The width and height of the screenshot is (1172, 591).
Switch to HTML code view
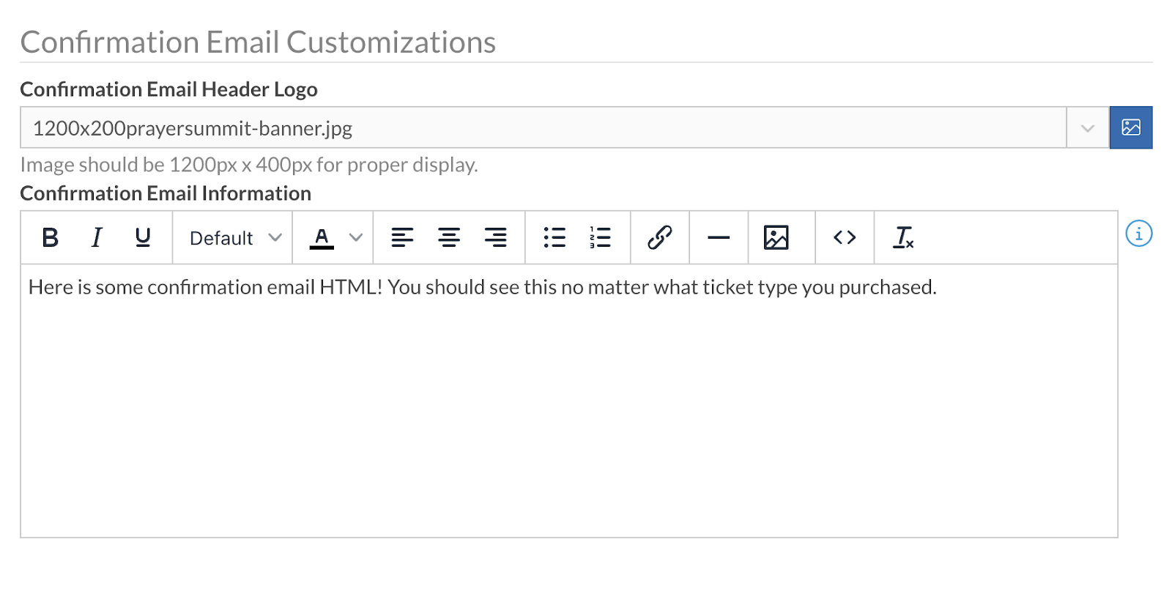click(845, 237)
